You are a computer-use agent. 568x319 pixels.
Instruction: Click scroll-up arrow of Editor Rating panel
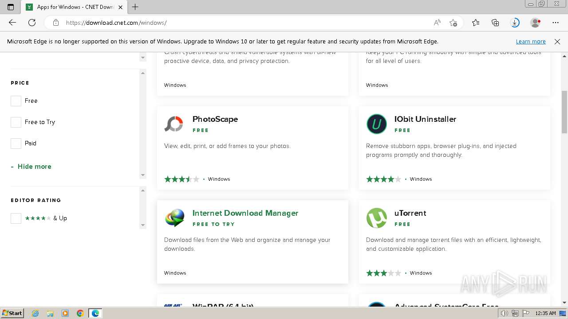point(143,191)
